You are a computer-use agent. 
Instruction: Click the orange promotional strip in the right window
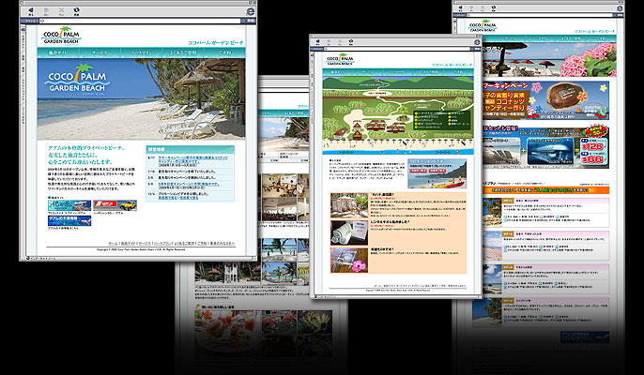545,190
